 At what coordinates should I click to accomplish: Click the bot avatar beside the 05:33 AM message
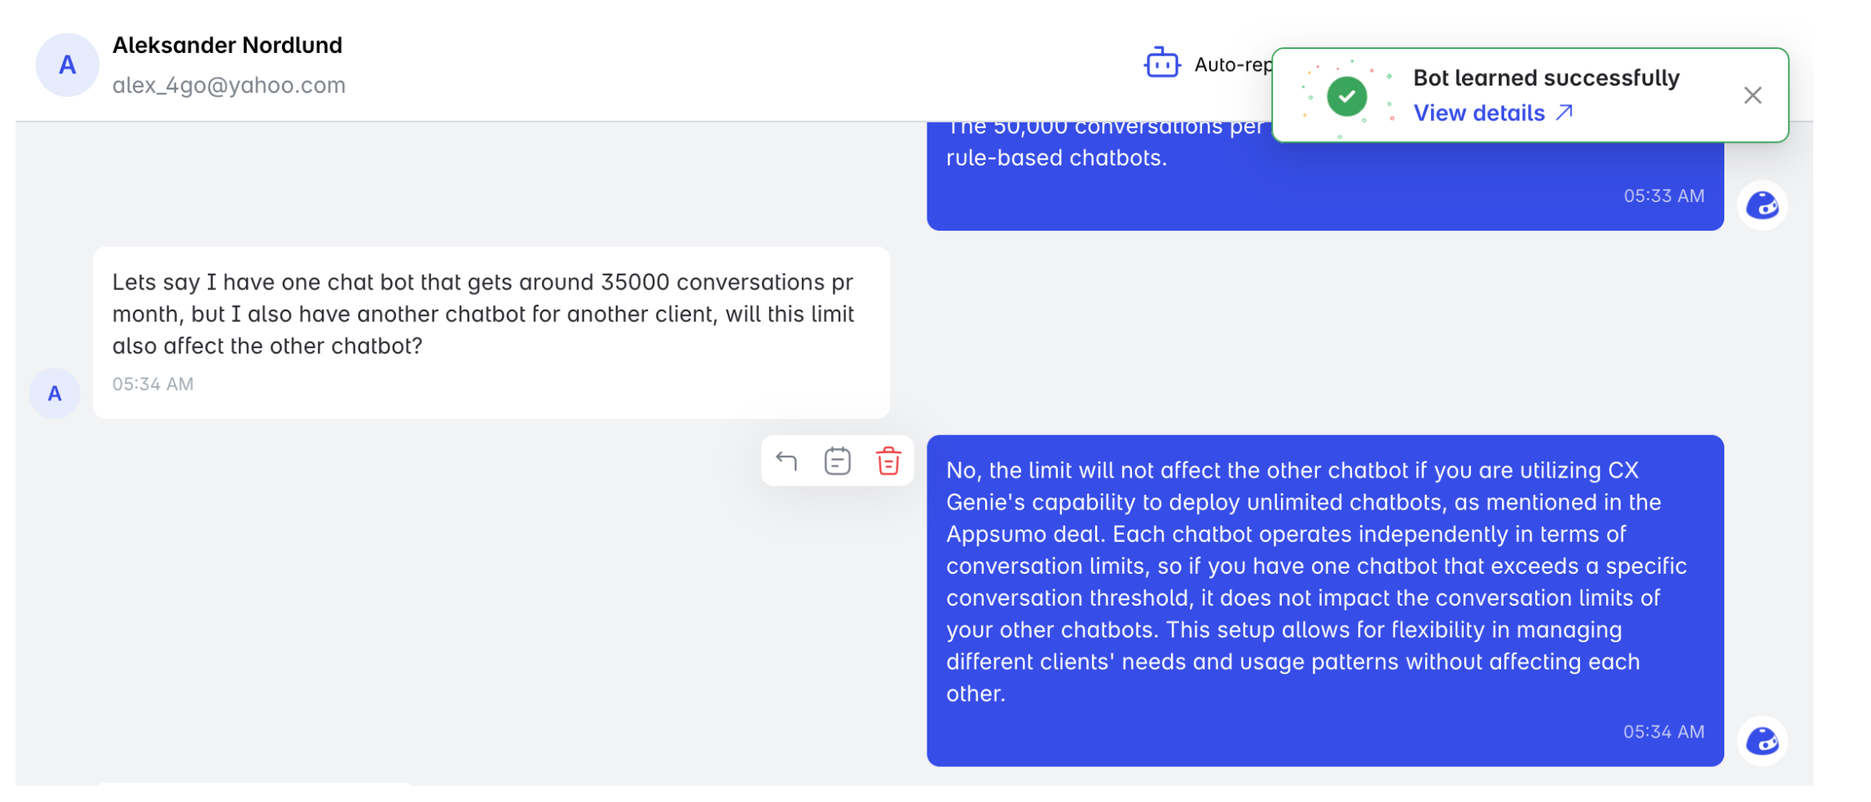(x=1762, y=205)
